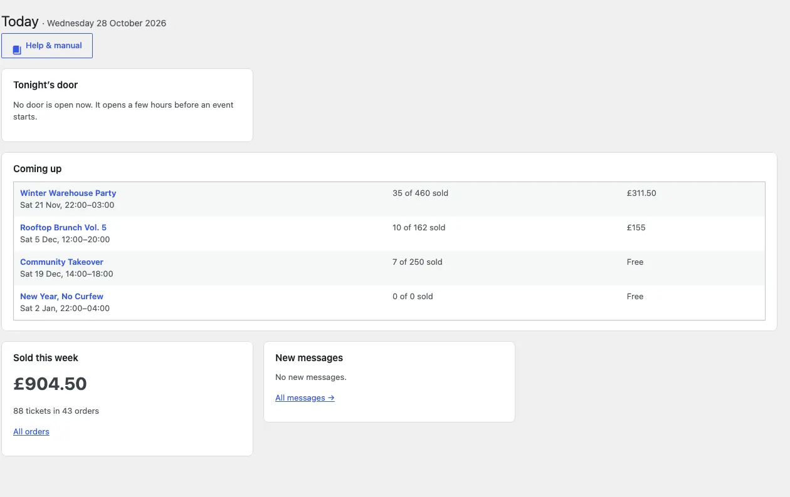
Task: Go to All messages link
Action: [305, 398]
